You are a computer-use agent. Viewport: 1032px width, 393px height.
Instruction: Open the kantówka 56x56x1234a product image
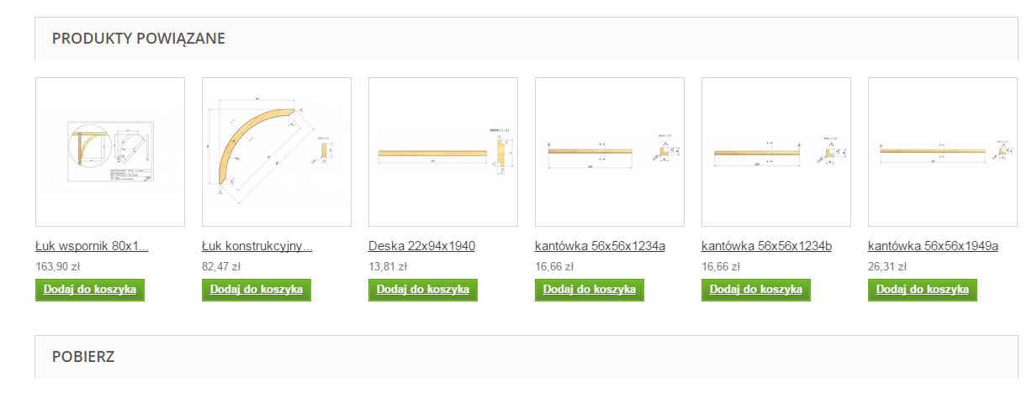pyautogui.click(x=610, y=152)
